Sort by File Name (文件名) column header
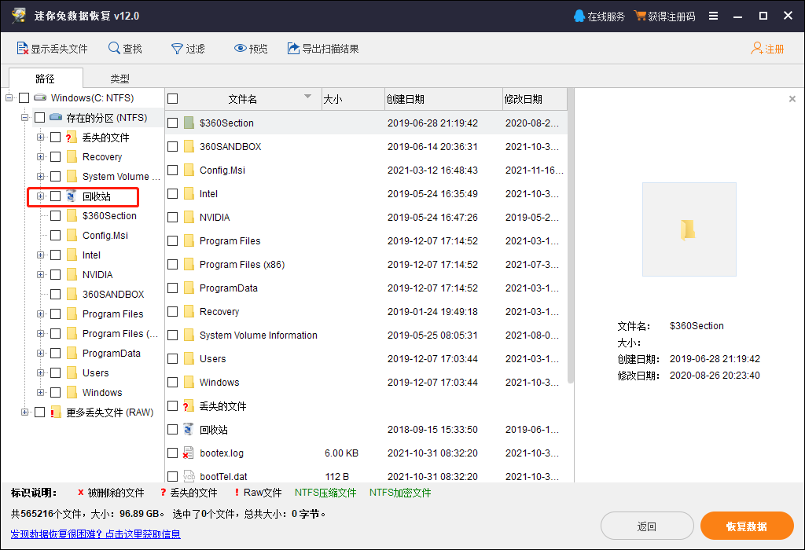Viewport: 805px width, 550px height. [243, 99]
